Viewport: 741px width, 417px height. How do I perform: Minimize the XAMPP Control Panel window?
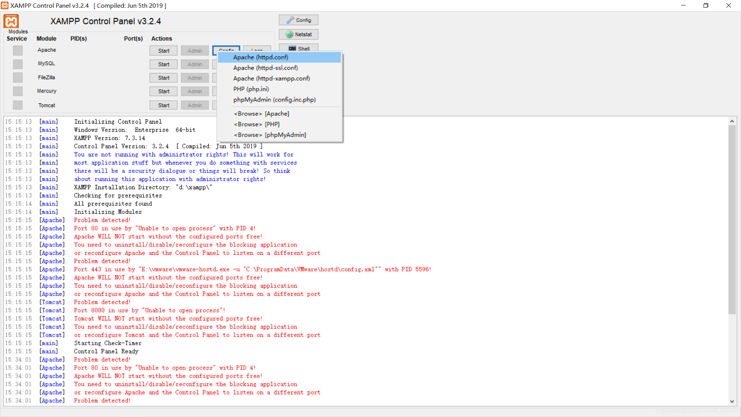(683, 5)
